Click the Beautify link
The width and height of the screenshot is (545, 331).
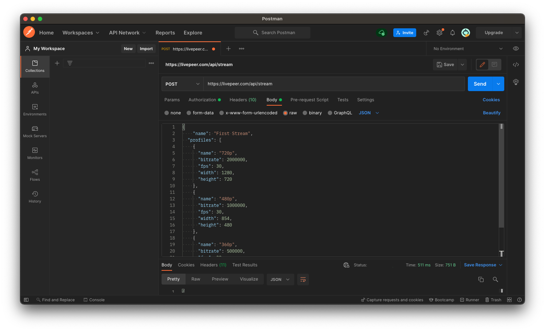coord(492,113)
